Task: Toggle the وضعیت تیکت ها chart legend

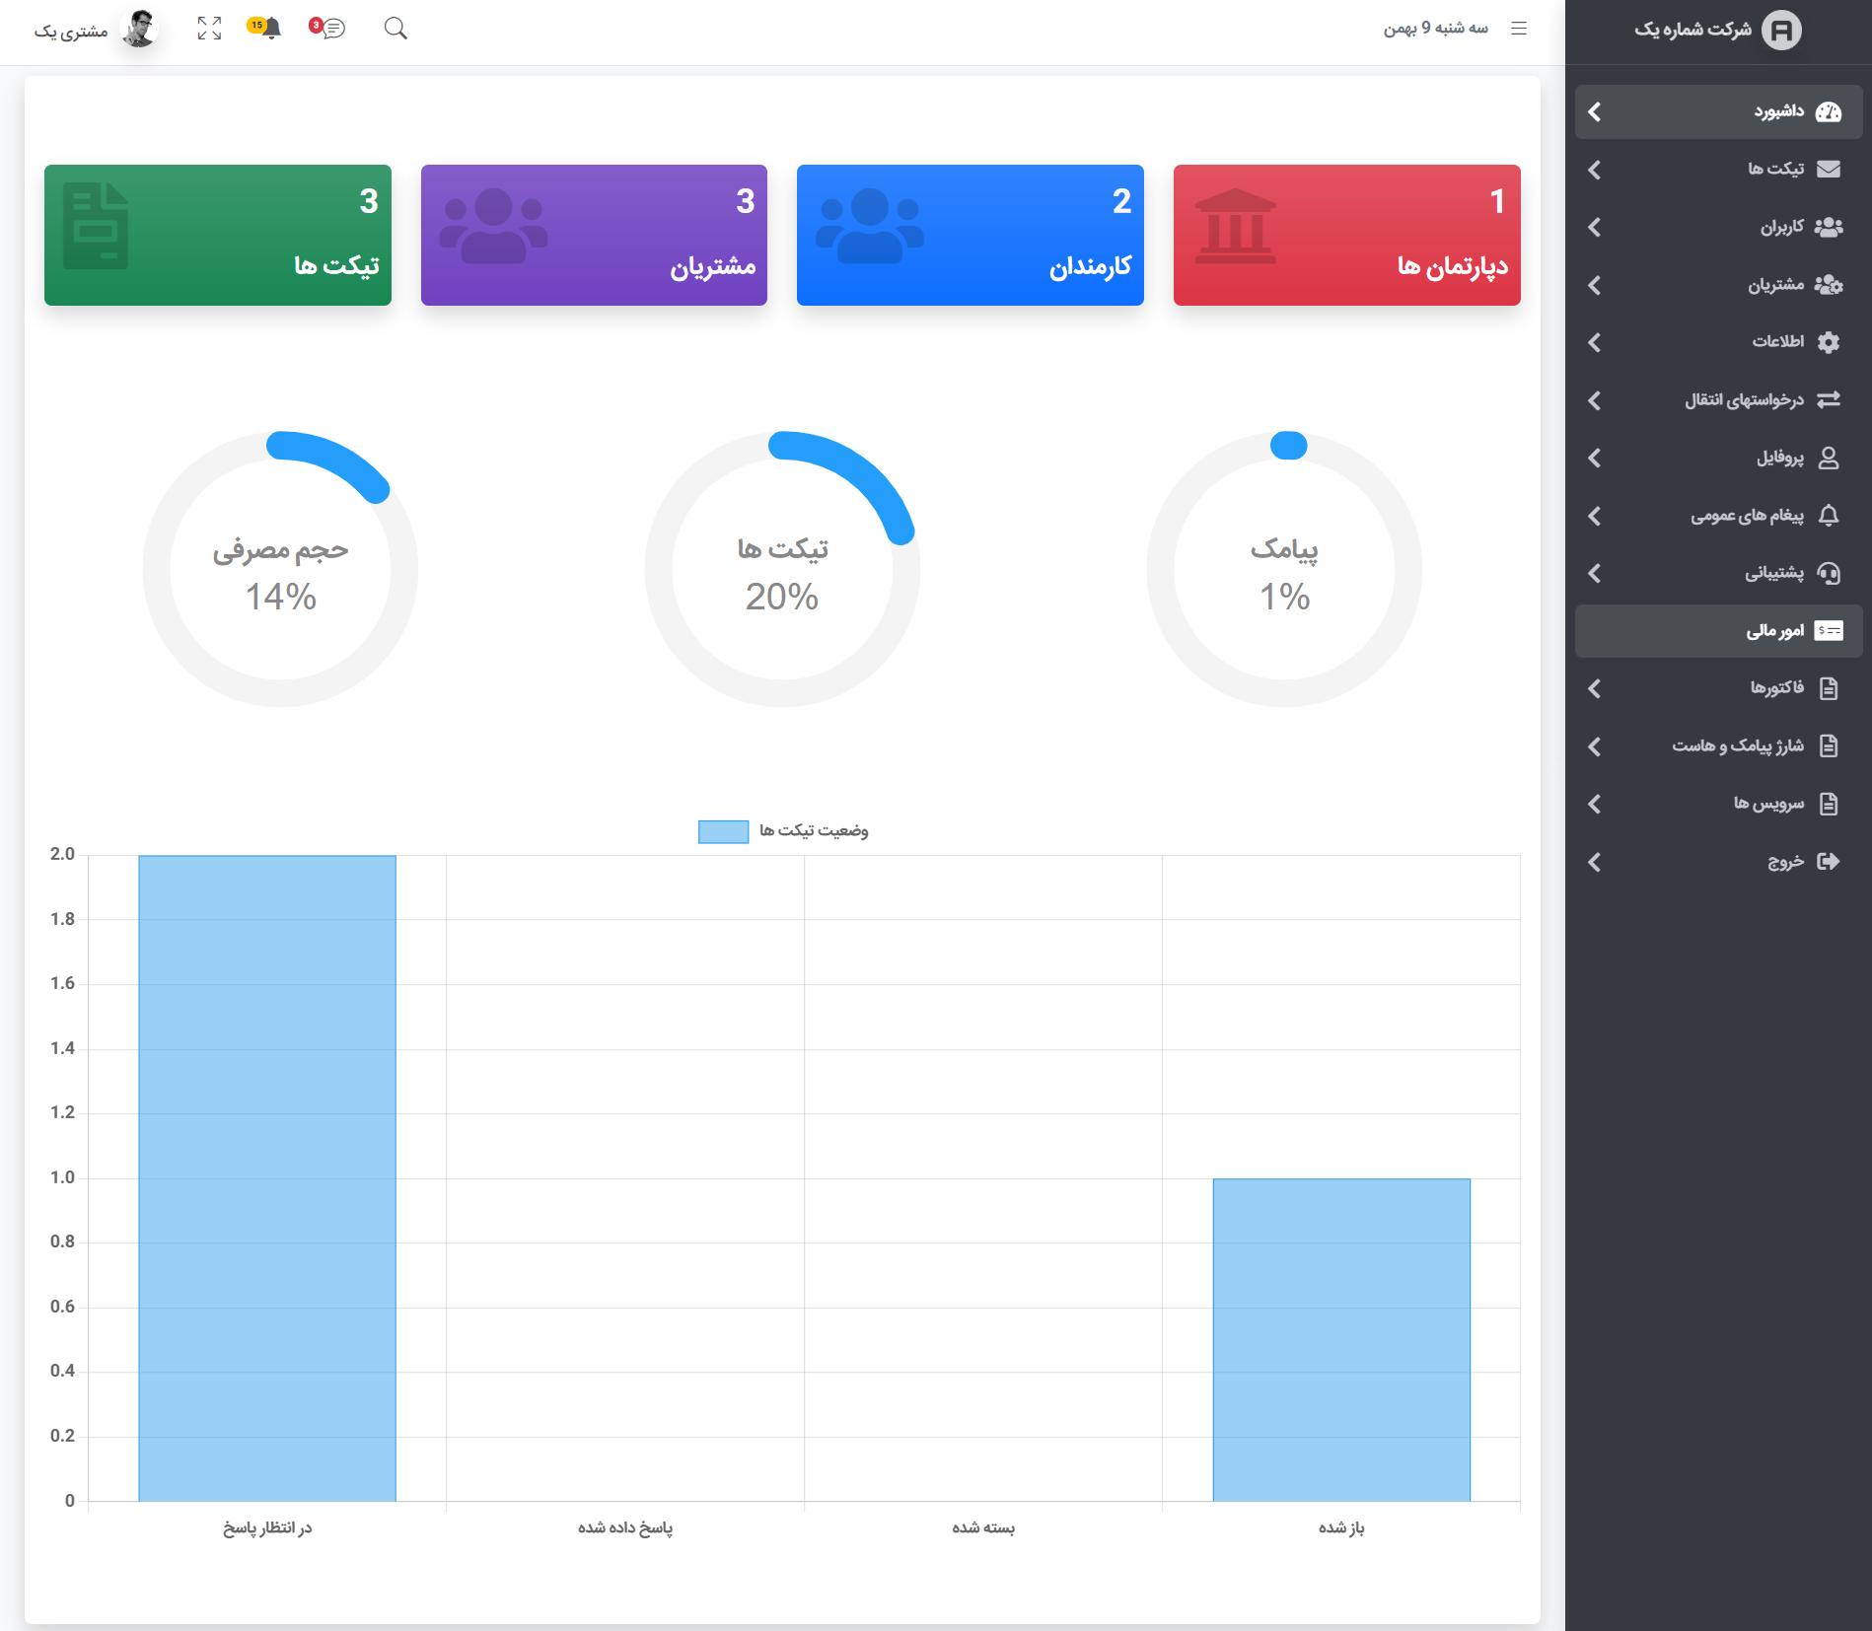Action: [783, 831]
